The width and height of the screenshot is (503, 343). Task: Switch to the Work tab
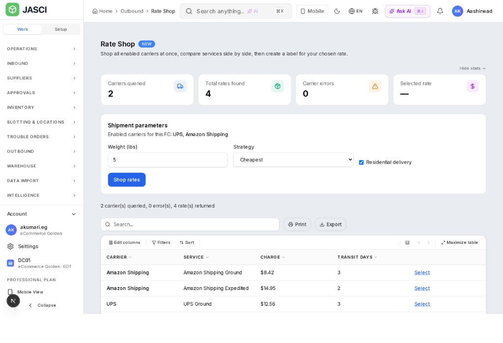pyautogui.click(x=23, y=29)
